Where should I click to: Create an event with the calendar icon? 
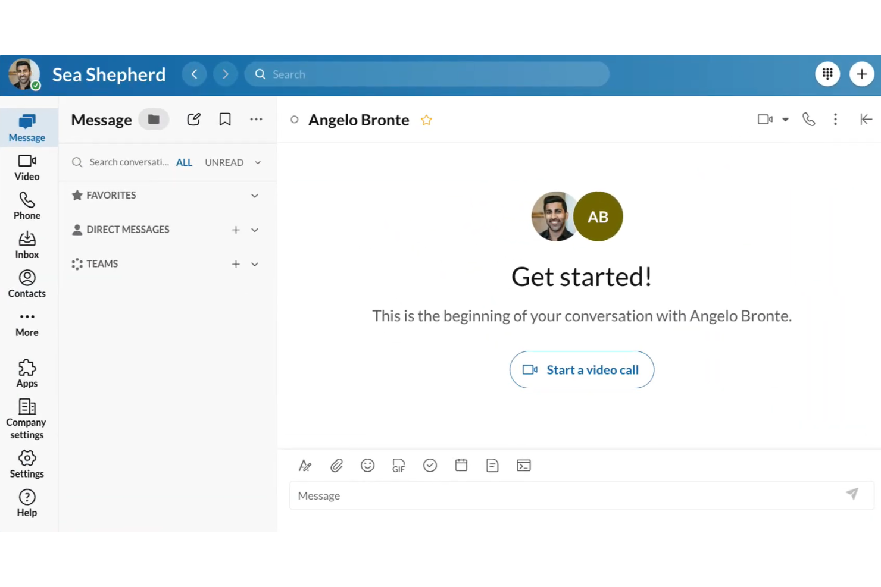pyautogui.click(x=461, y=466)
